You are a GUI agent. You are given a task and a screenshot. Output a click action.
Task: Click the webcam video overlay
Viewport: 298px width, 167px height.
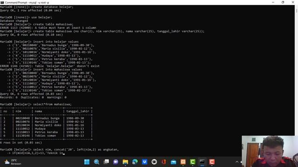[x=270, y=151]
